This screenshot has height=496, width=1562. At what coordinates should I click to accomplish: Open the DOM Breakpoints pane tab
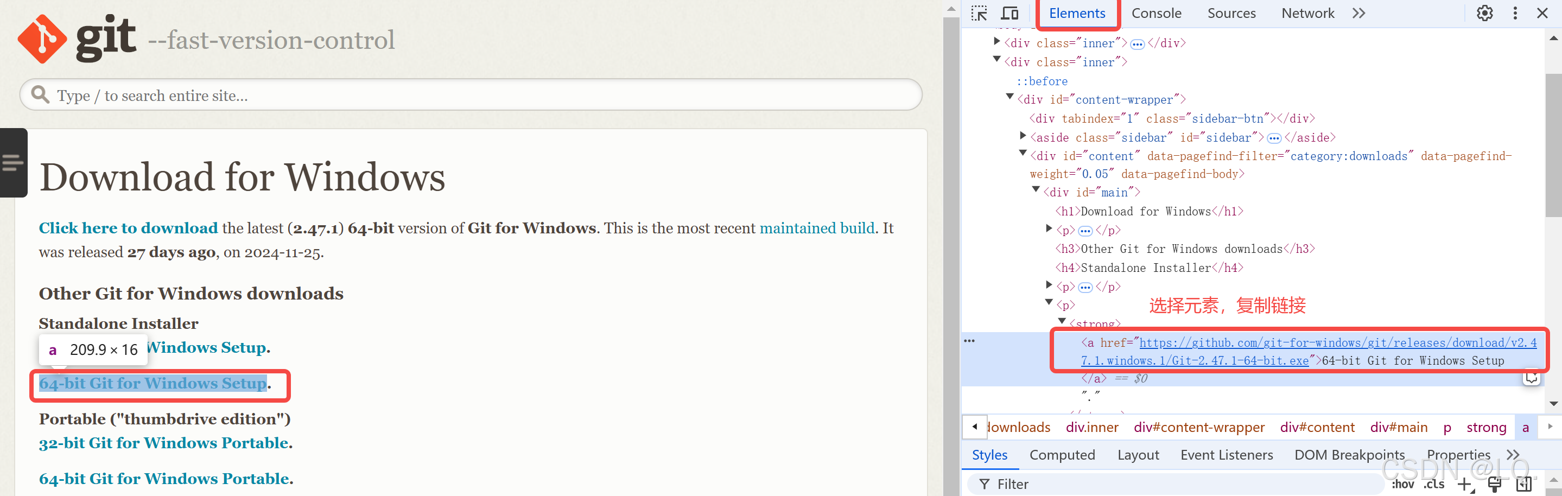click(1349, 455)
